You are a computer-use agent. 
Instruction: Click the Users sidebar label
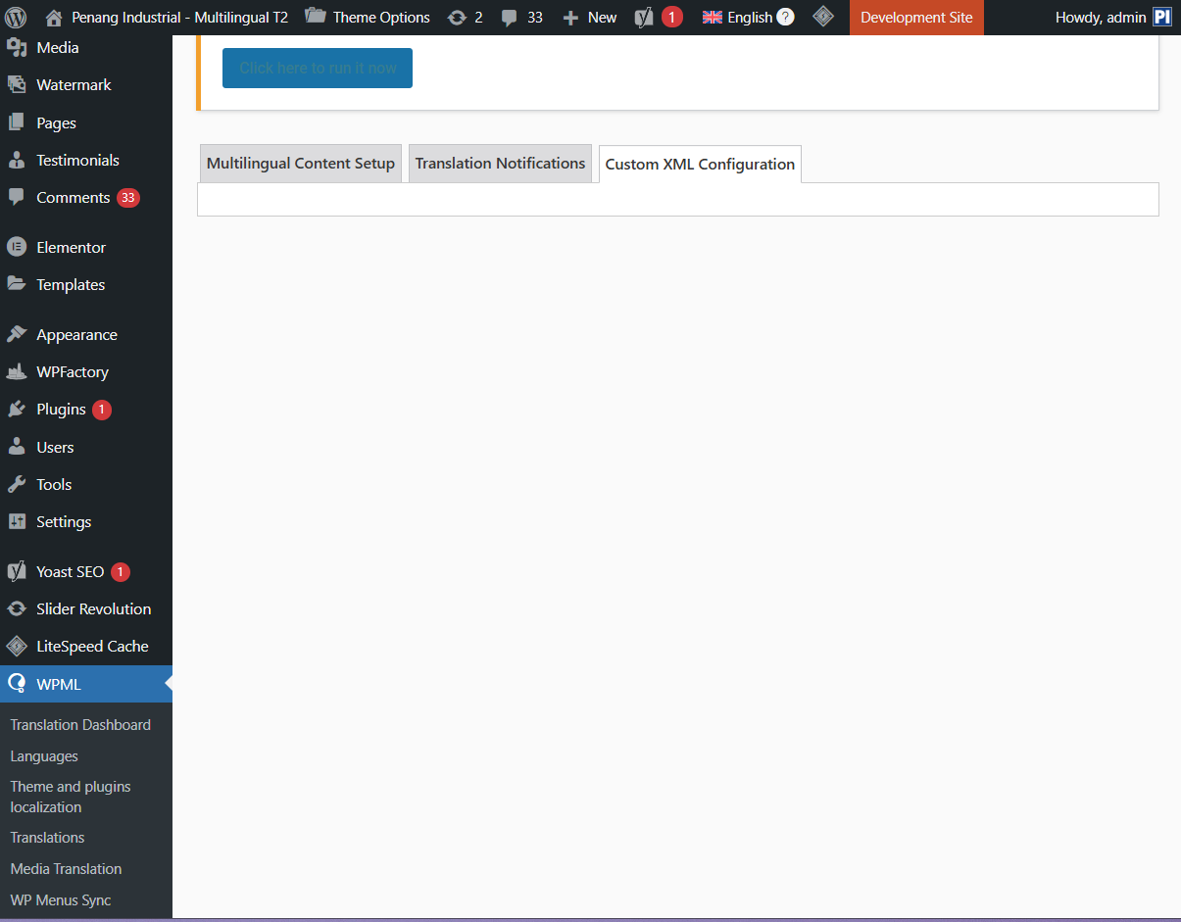(x=55, y=447)
